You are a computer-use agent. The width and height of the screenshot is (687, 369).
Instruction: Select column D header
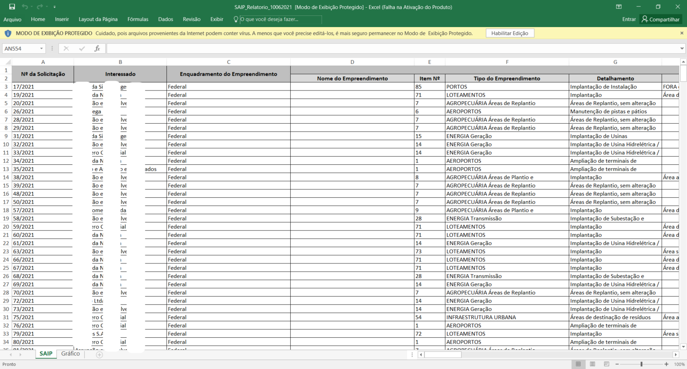tap(352, 62)
